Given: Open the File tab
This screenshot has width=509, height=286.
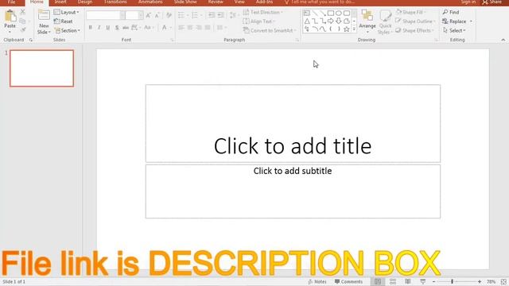Looking at the screenshot, I should point(11,2).
